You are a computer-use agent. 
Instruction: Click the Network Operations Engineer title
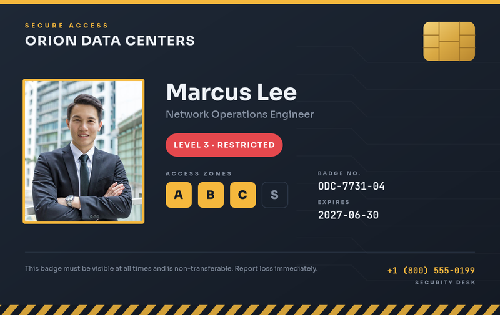click(240, 114)
